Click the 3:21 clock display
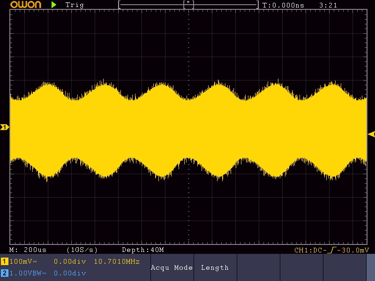Viewport: 375px width, 281px height. coord(327,5)
